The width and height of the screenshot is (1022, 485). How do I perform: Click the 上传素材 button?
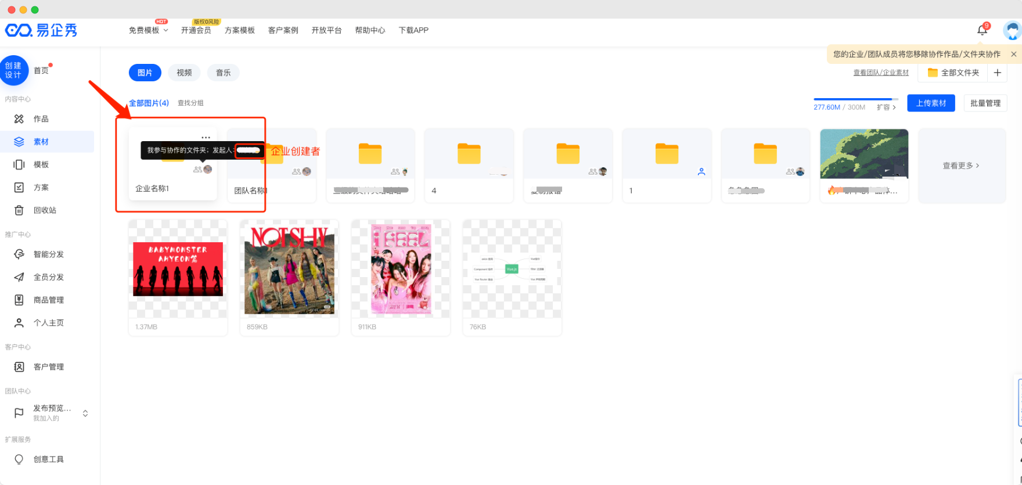[x=931, y=103]
